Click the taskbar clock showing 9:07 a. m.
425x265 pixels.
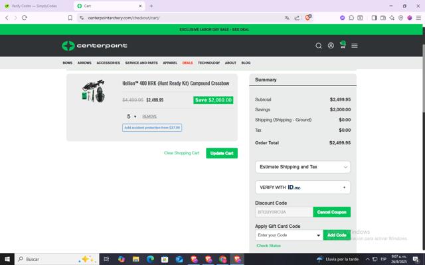(x=398, y=259)
